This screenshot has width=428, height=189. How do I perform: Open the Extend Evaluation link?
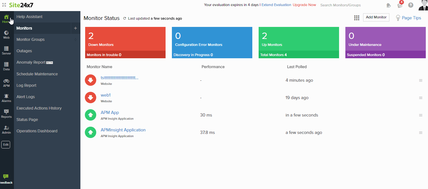(x=276, y=5)
